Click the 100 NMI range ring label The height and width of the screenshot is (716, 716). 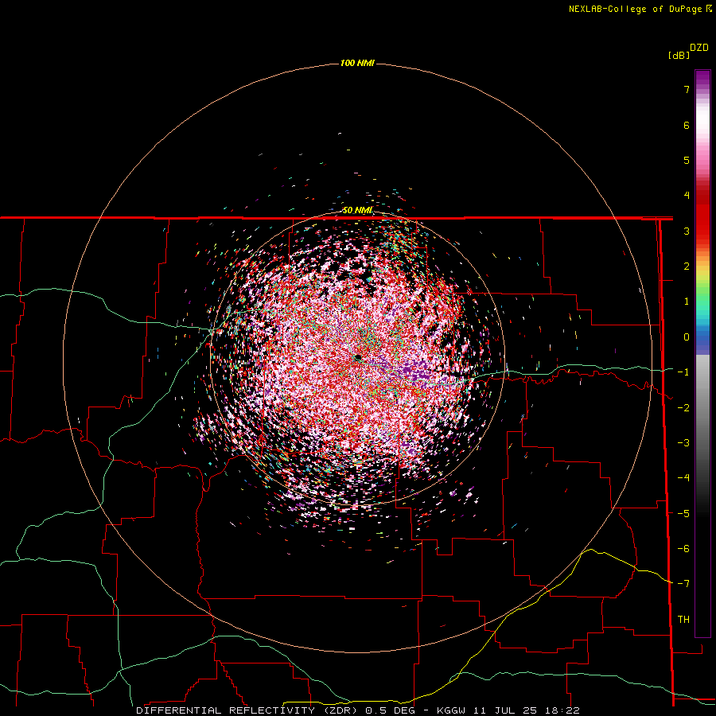(357, 63)
